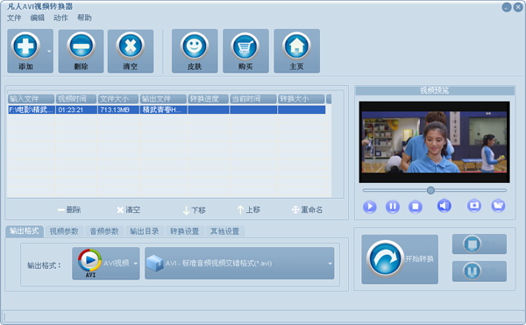Click the 添加 (add file) plus icon
The image size is (526, 325).
[x=25, y=46]
